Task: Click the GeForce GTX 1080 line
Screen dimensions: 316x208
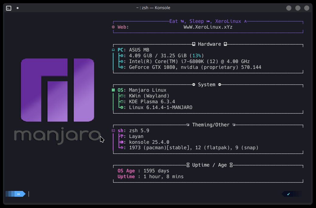Action: [195, 67]
